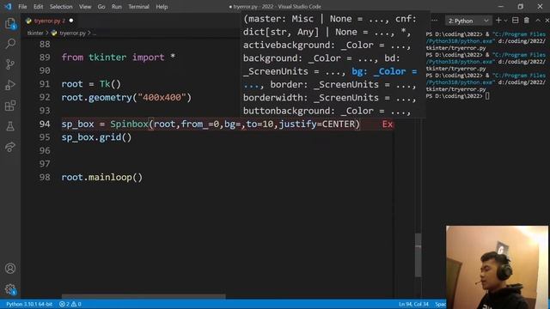Click the Ln 94, Col 34 cursor position indicator
The height and width of the screenshot is (309, 550).
tap(413, 304)
